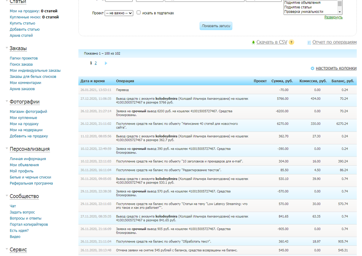
Task: Open 'Архив заказов' sidebar link
Action: [22, 89]
